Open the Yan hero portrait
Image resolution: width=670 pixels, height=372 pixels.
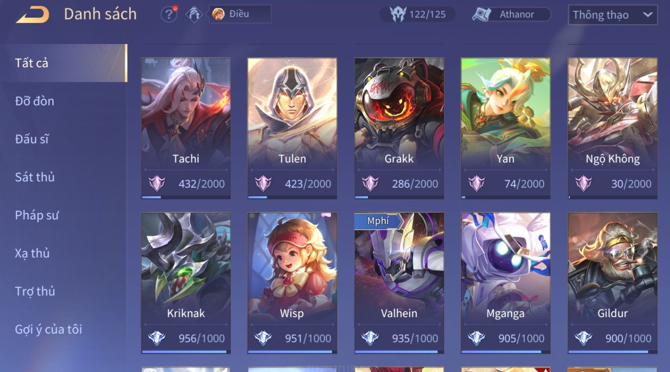coord(506,113)
